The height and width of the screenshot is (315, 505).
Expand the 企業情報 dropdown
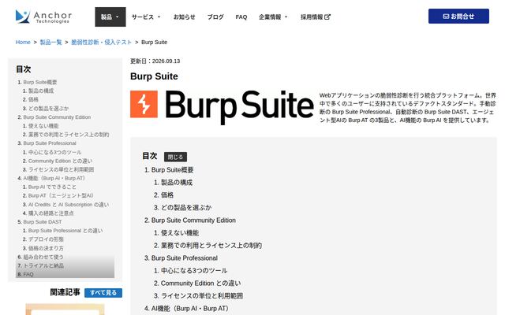click(273, 17)
